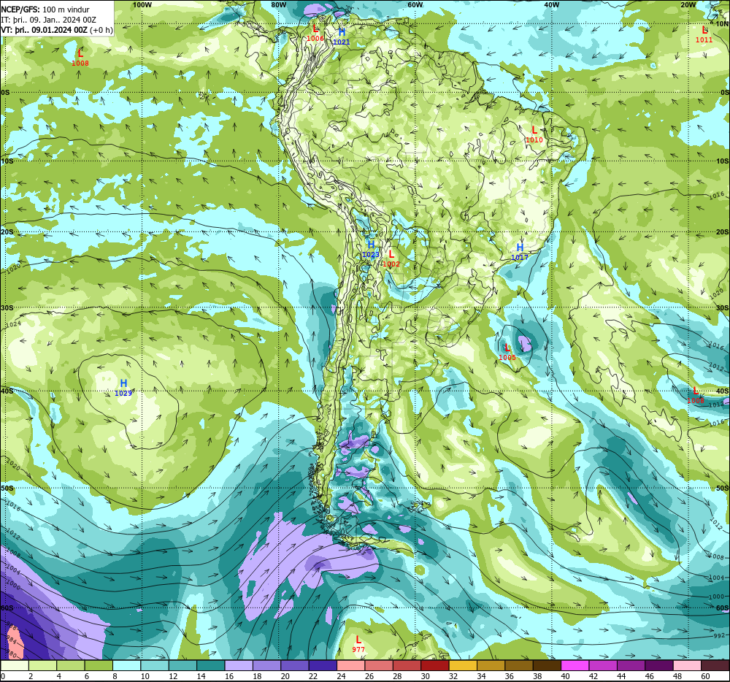This screenshot has width=730, height=682.
Task: Pick the maroon swatch after 60
Action: (715, 666)
